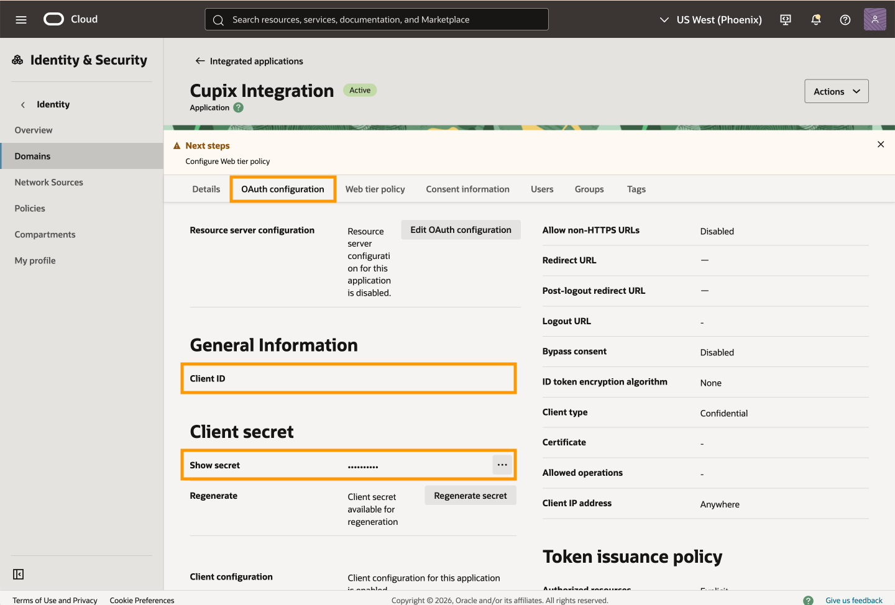Dismiss the Next steps banner
Viewport: 895px width, 605px height.
881,144
